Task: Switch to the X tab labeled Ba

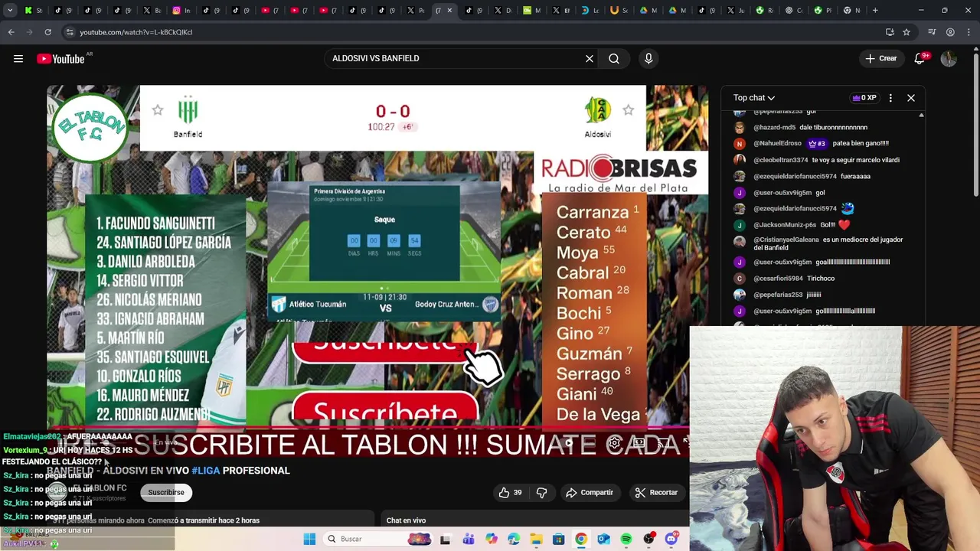Action: (152, 10)
